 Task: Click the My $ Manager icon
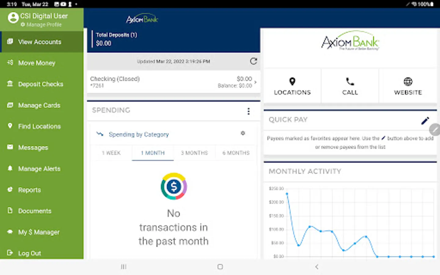(x=10, y=232)
